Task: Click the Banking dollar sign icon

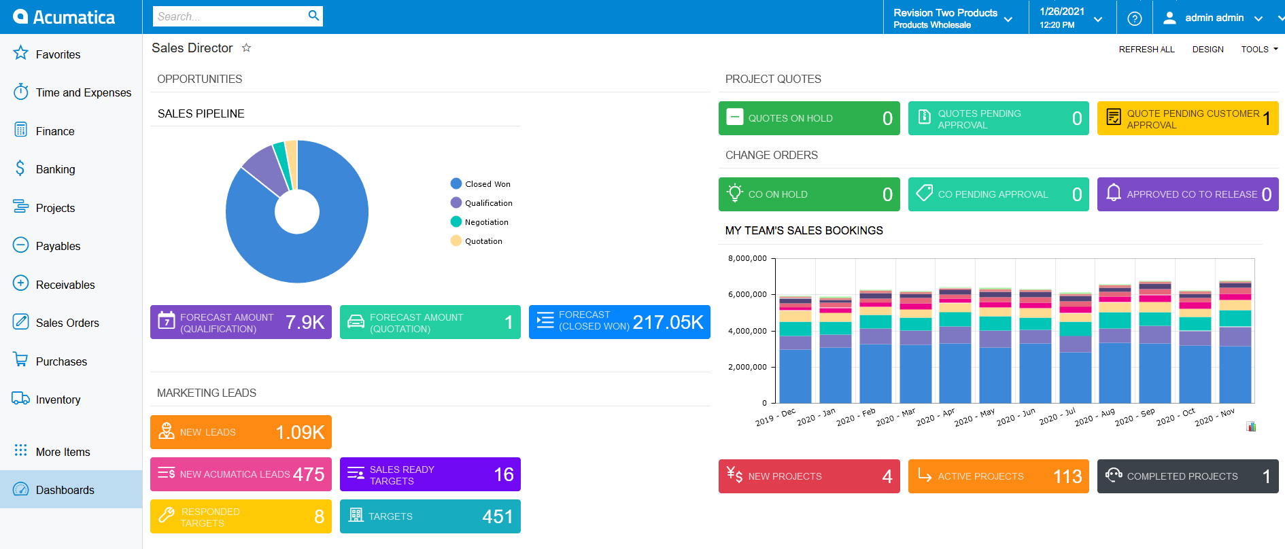Action: [x=20, y=168]
